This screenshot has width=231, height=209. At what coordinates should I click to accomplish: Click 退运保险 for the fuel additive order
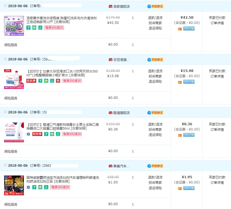[x=155, y=188]
